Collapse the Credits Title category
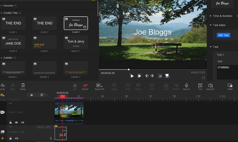 click(x=2, y=13)
